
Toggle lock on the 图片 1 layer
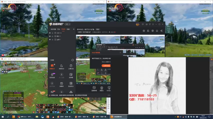tap(52, 36)
